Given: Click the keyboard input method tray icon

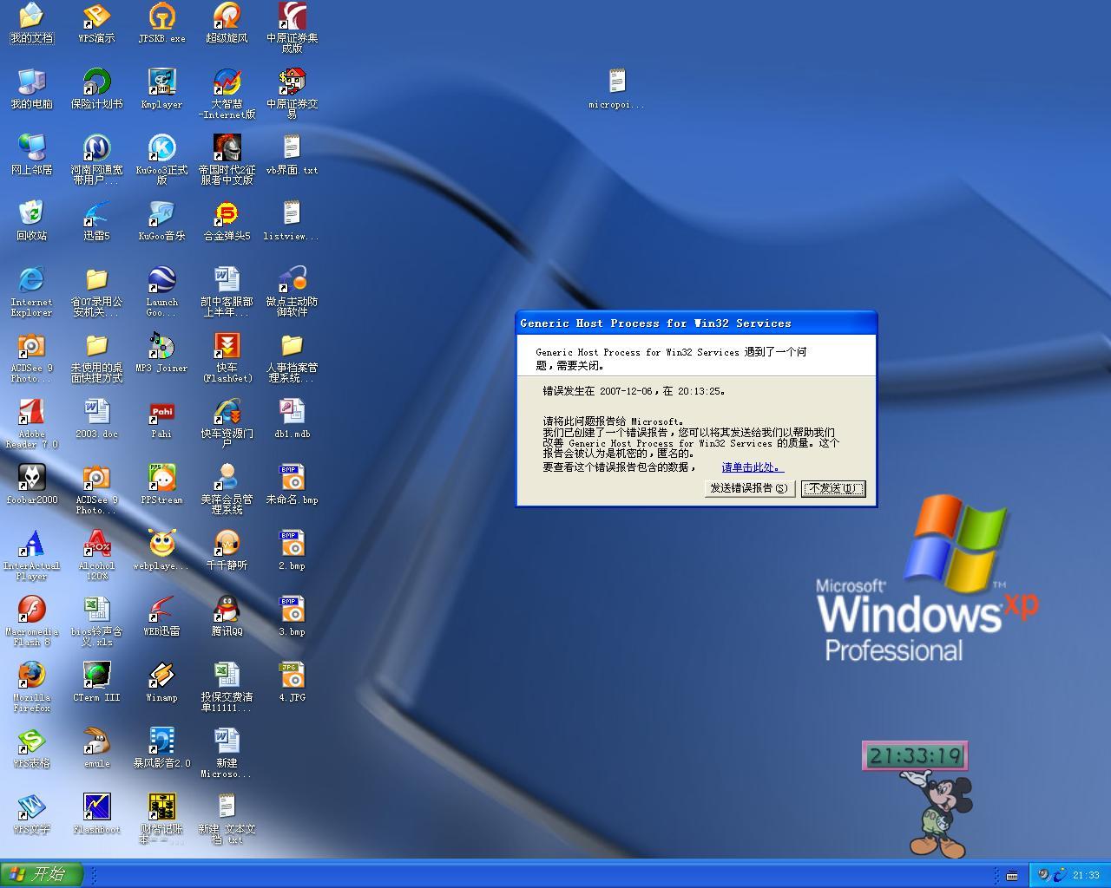Looking at the screenshot, I should click(1012, 875).
